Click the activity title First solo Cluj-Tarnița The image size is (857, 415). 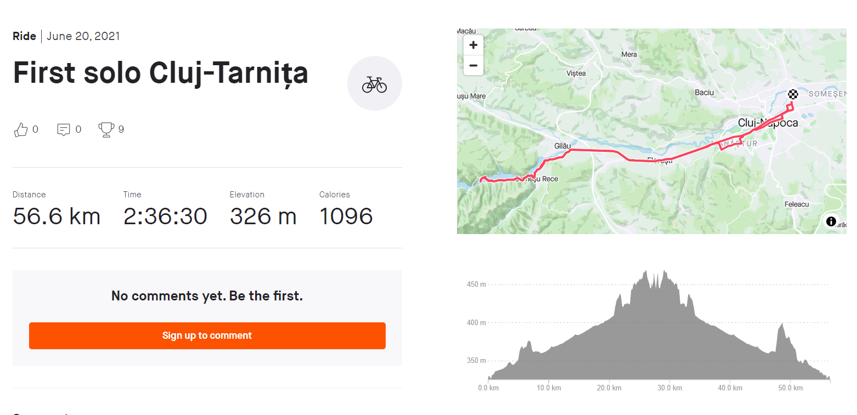(160, 74)
